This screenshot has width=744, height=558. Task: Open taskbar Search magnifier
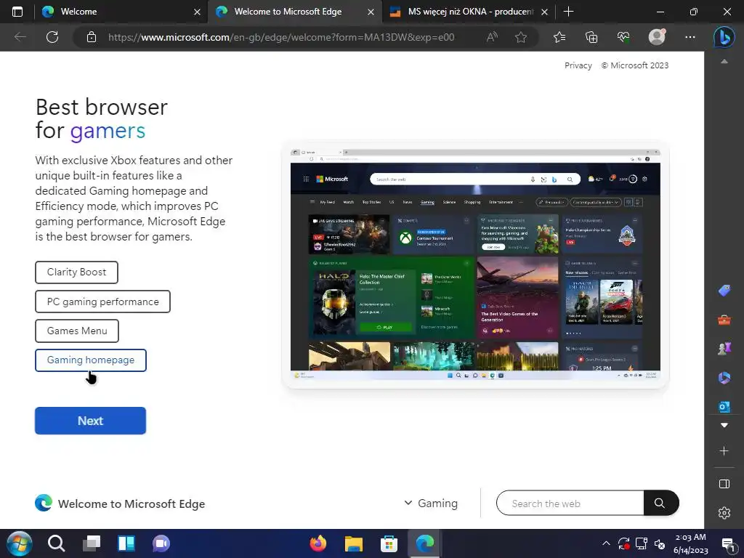coord(56,543)
